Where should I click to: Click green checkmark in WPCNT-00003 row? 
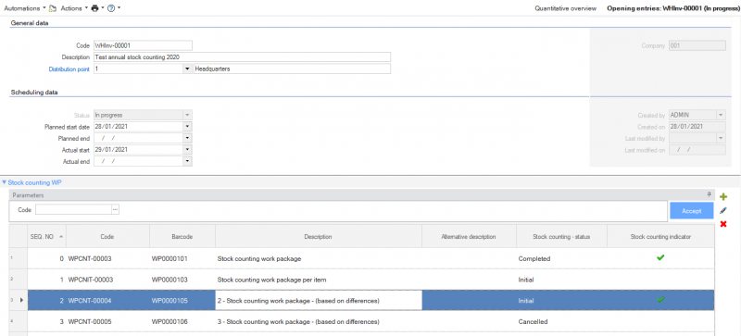coord(660,258)
